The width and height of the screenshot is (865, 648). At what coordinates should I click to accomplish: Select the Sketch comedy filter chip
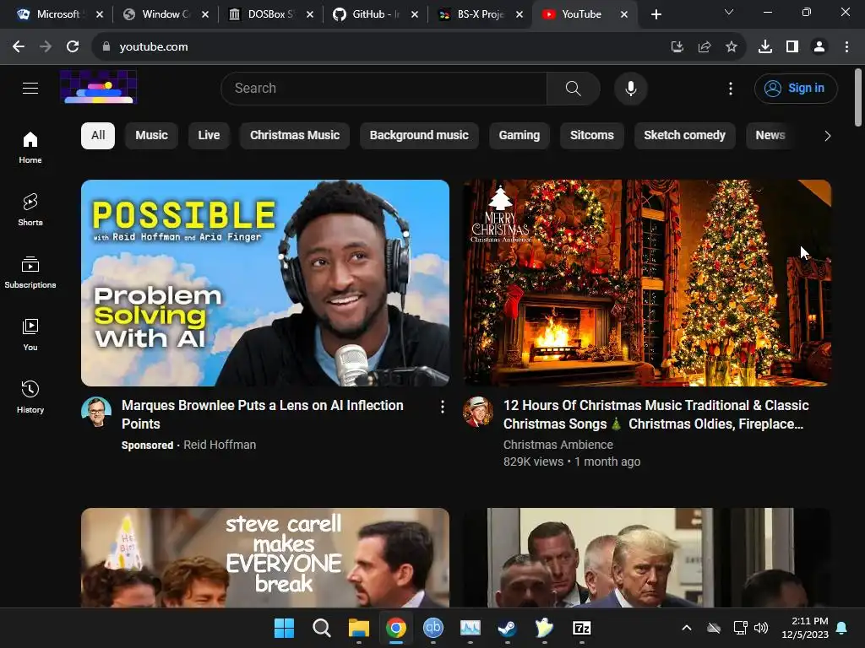coord(684,136)
